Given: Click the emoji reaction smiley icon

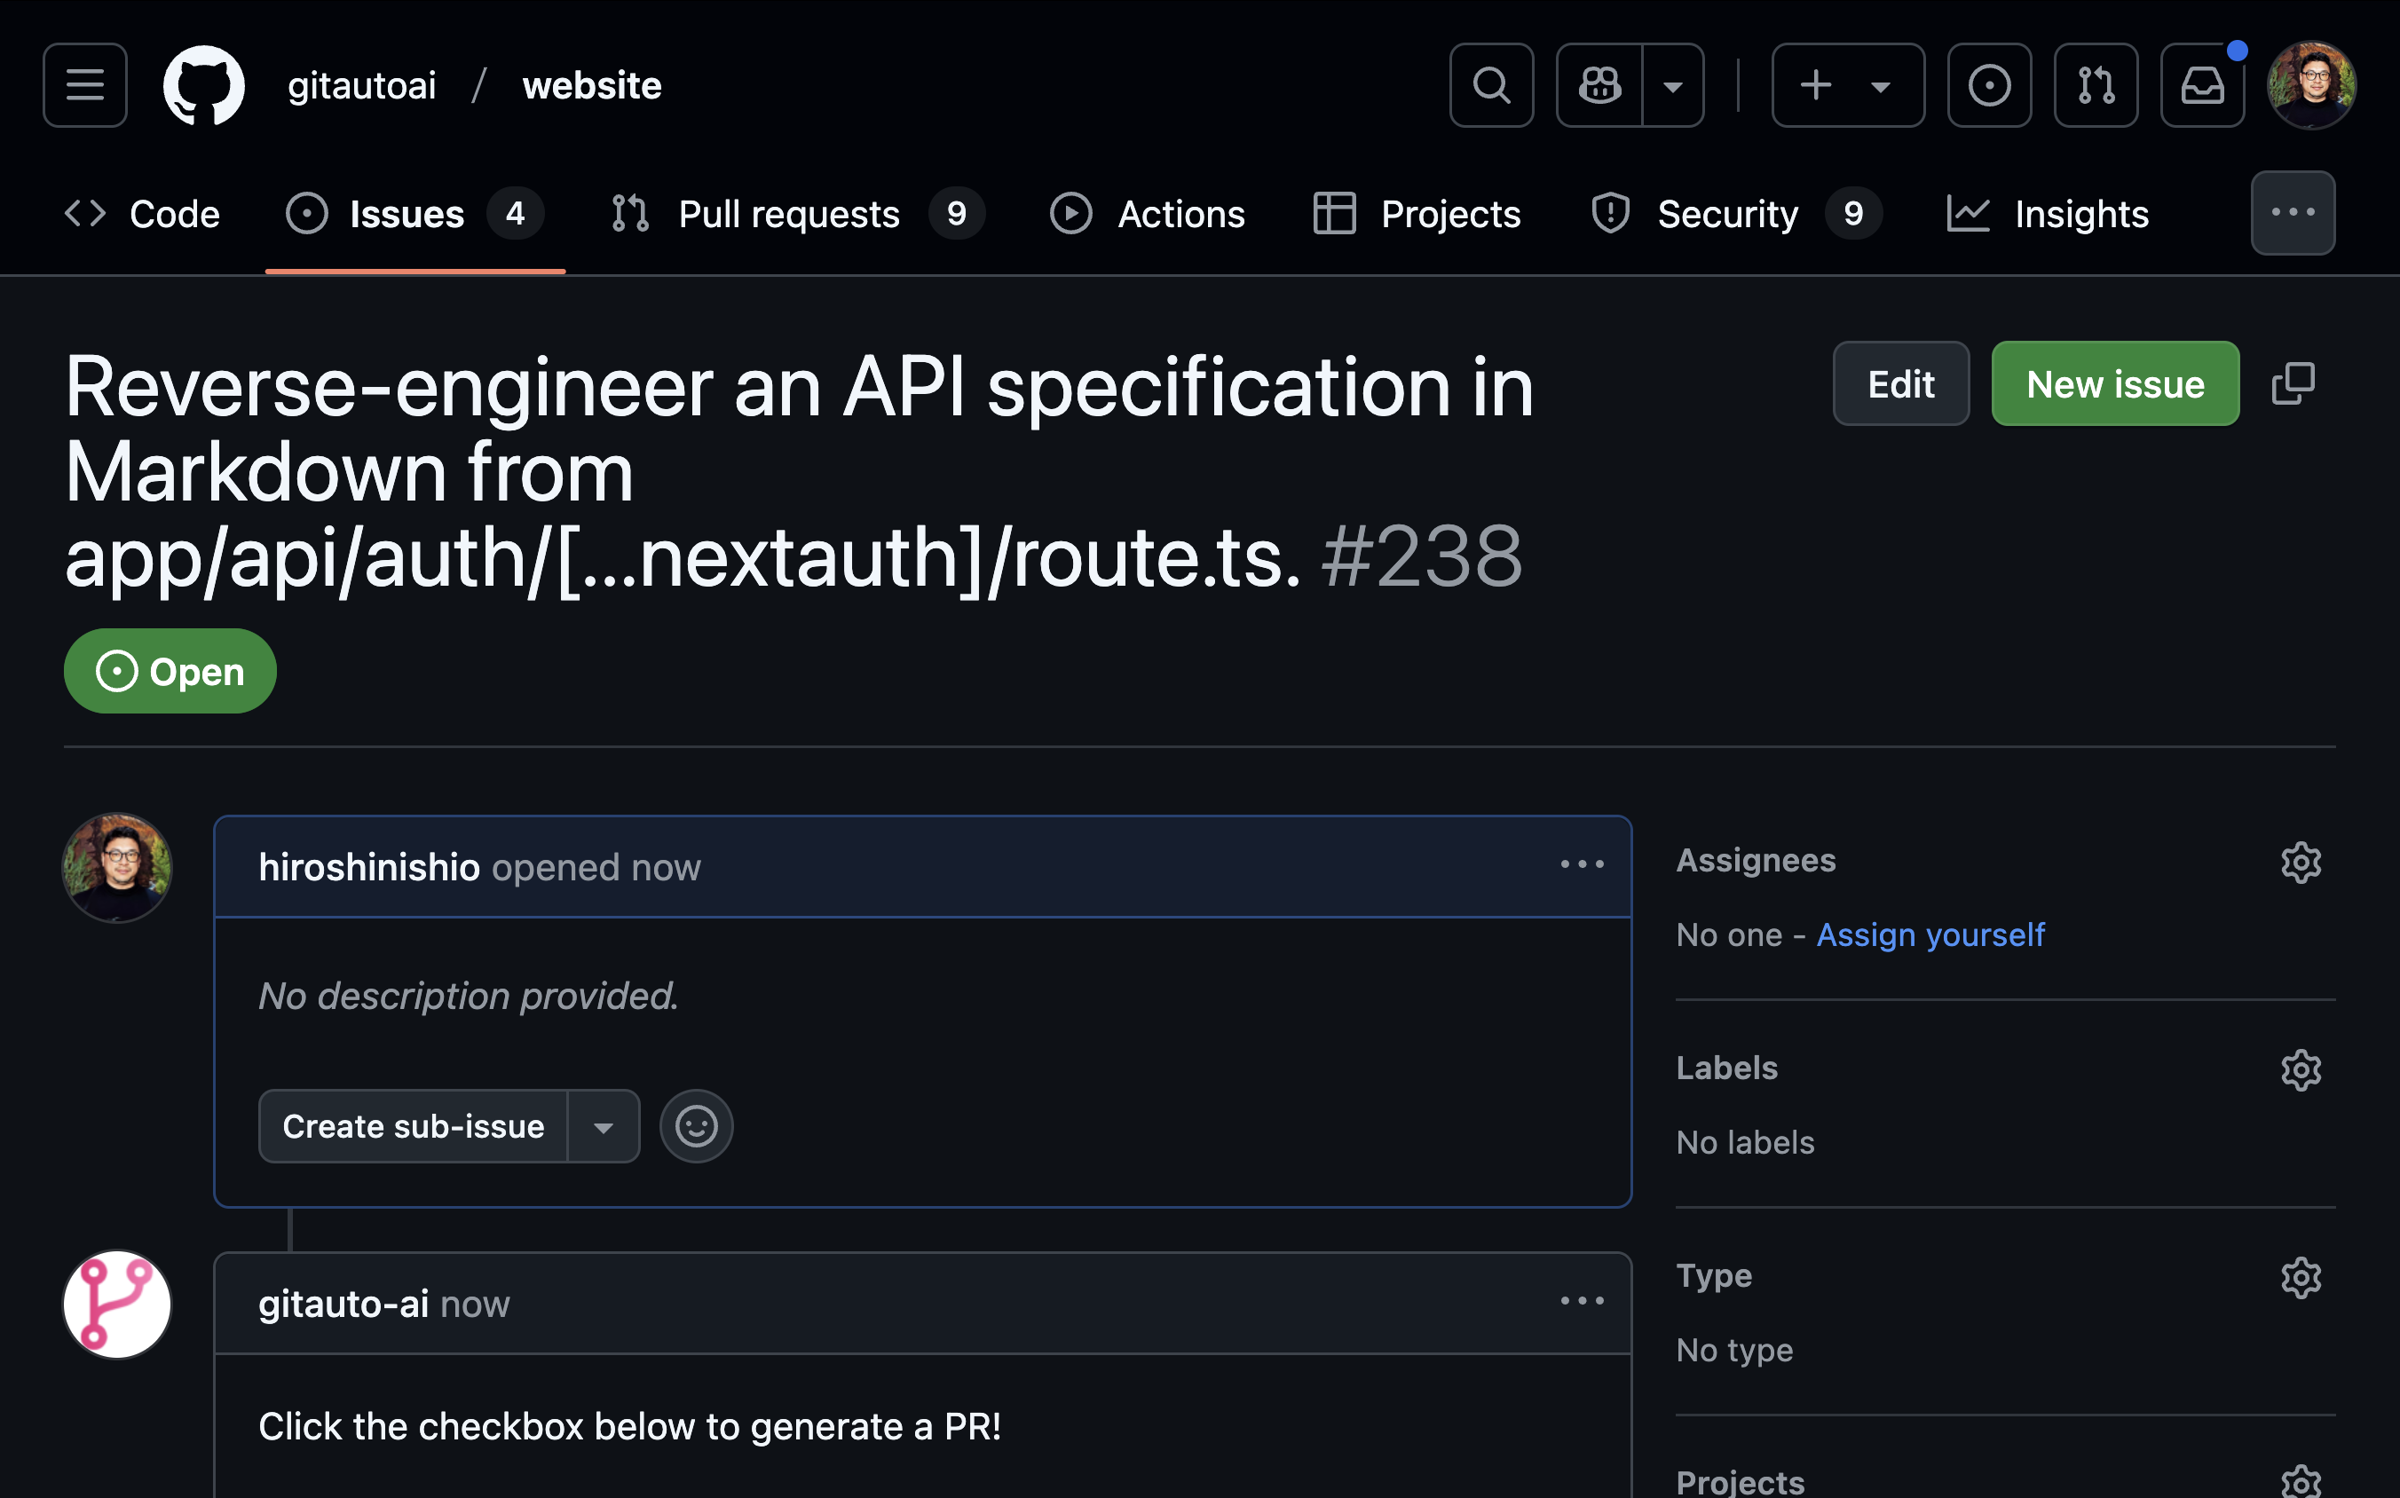Looking at the screenshot, I should pos(693,1127).
